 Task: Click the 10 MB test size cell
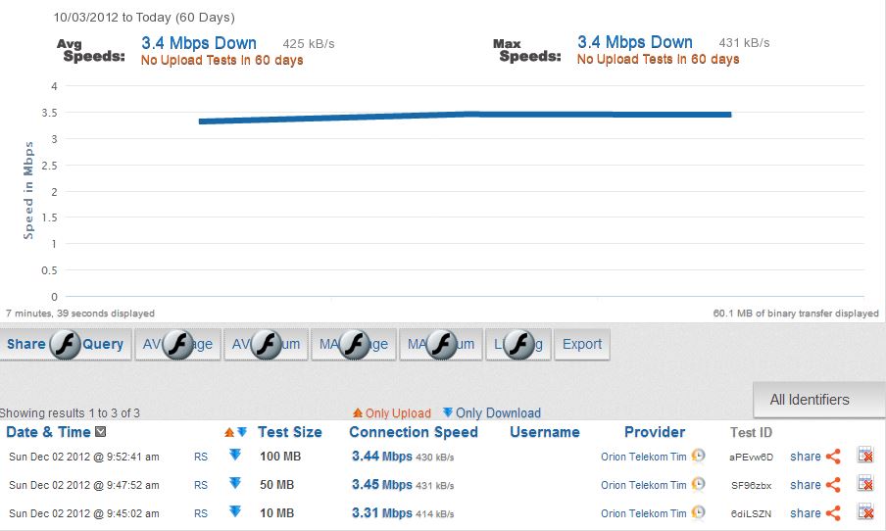pyautogui.click(x=276, y=513)
